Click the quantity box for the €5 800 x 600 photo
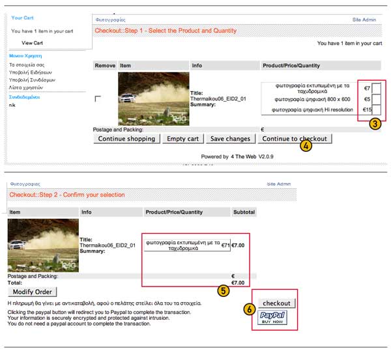Image resolution: width=391 pixels, height=351 pixels. 377,98
